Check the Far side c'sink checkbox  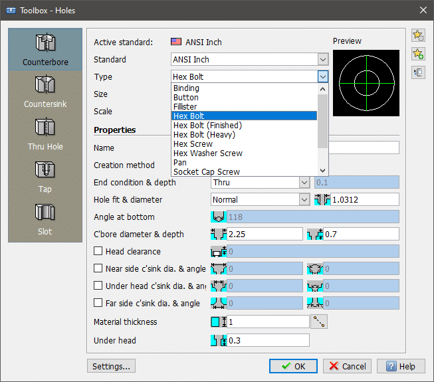tap(98, 304)
